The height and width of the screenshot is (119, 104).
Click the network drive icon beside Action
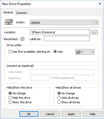click(x=8, y=22)
